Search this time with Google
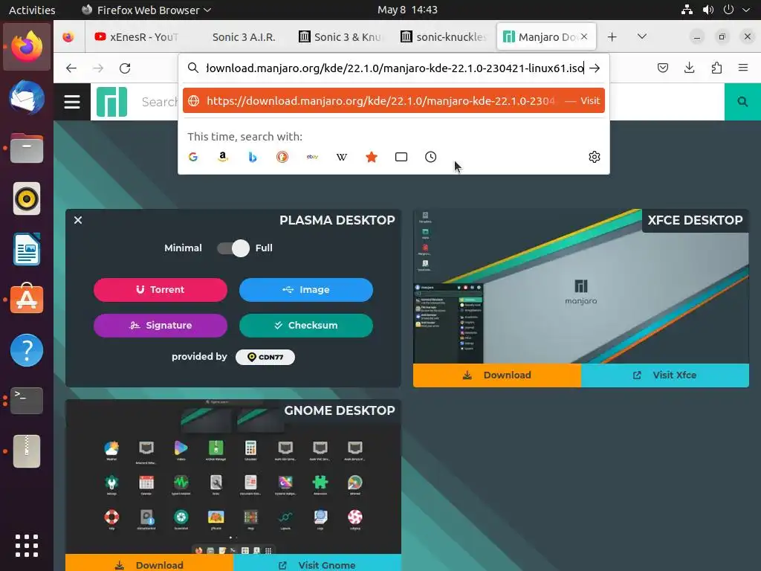This screenshot has width=761, height=571. 193,157
